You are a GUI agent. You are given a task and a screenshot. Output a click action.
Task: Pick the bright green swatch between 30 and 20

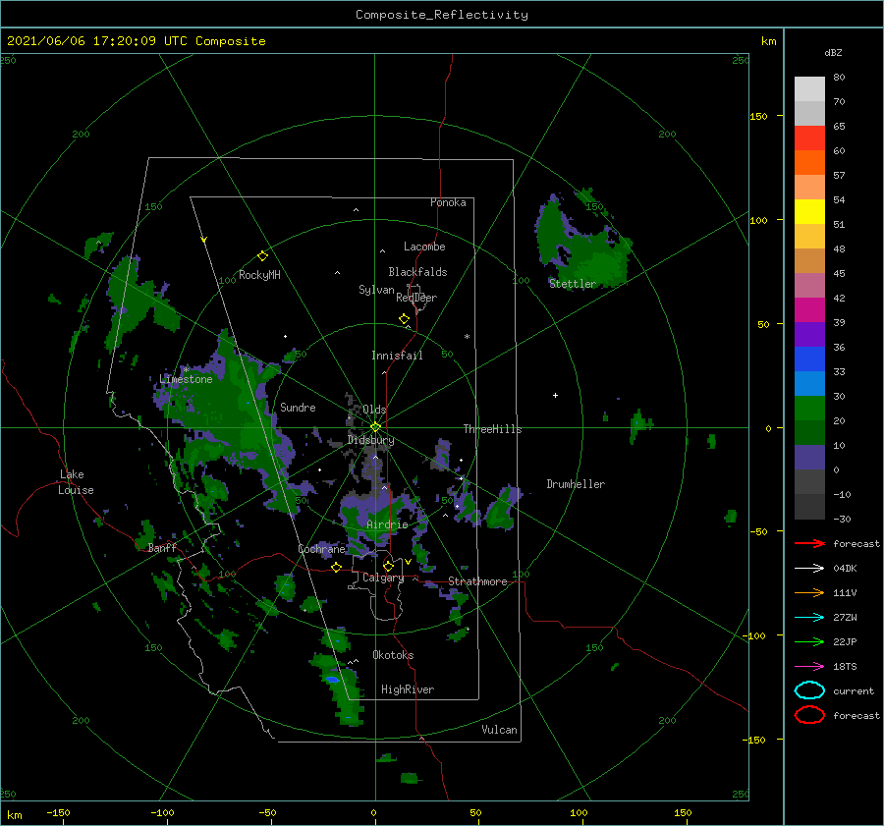tap(809, 409)
